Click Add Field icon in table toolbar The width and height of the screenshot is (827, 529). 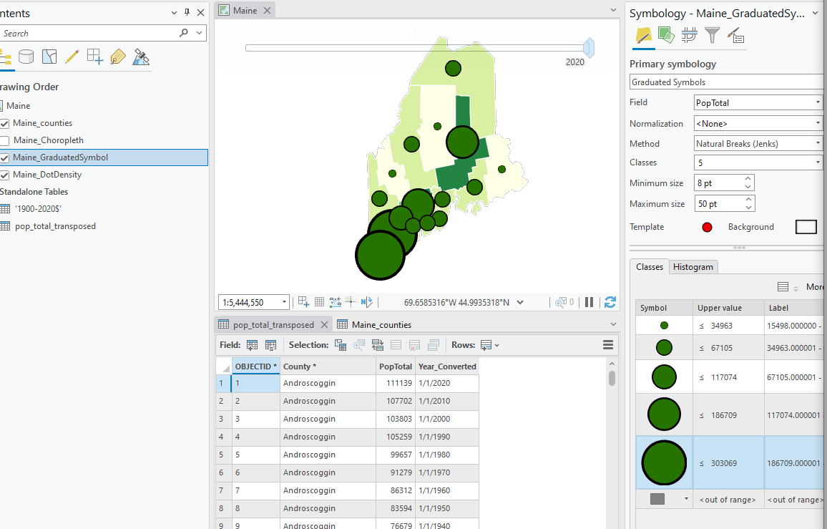point(252,345)
